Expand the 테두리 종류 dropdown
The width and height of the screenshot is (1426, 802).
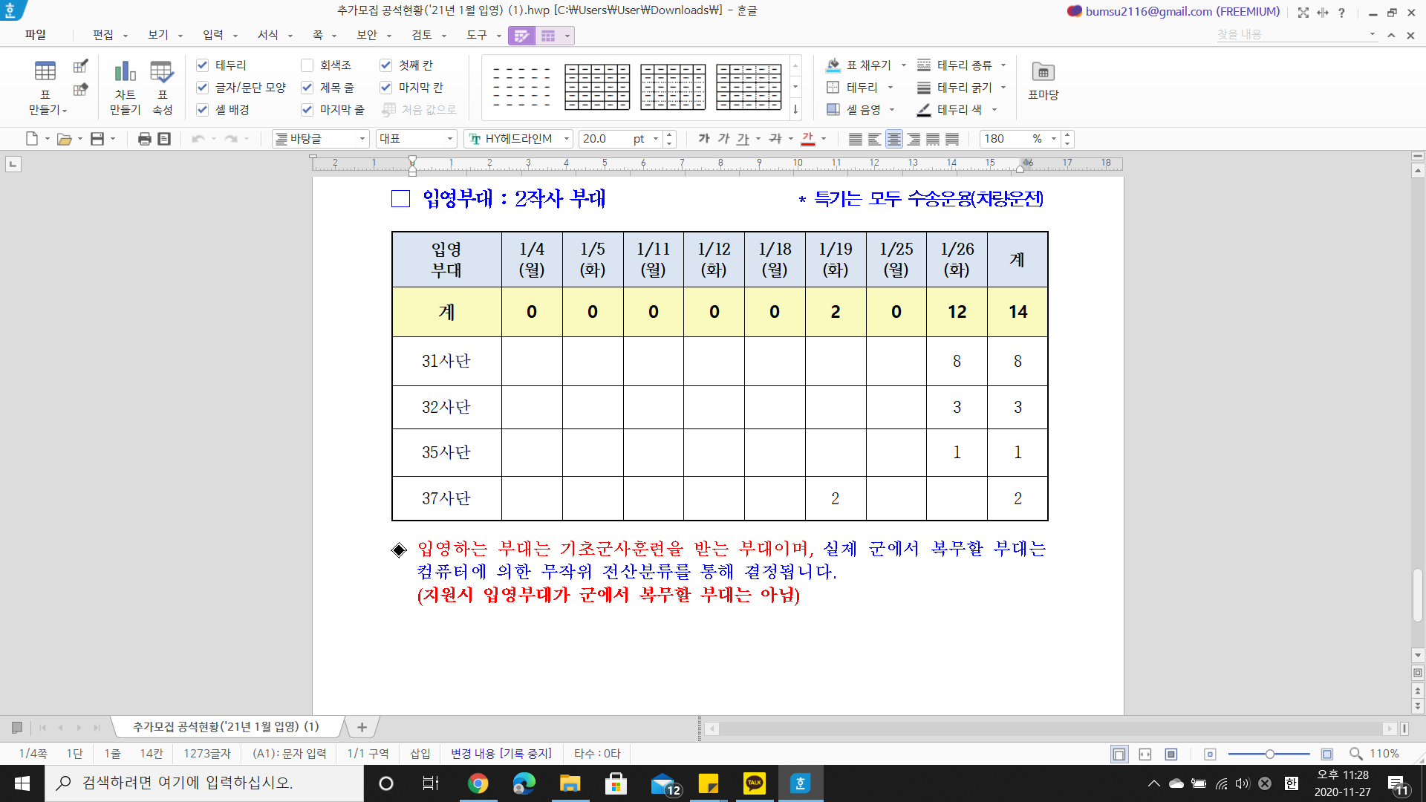pyautogui.click(x=1003, y=65)
